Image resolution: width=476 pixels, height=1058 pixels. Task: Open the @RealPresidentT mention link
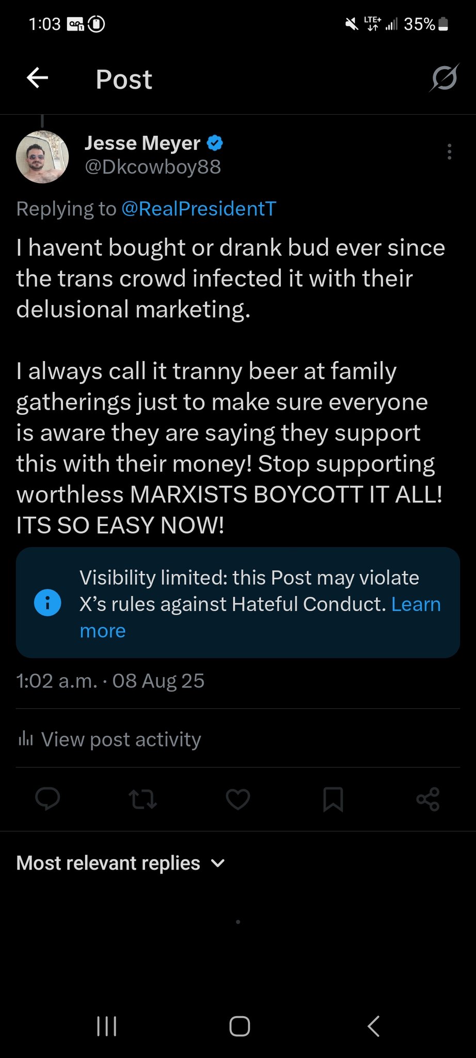[199, 209]
